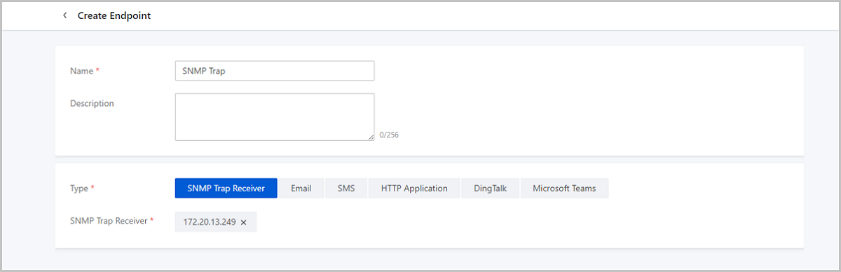The image size is (841, 272).
Task: Select the SNMP Trap Receiver type option
Action: (x=226, y=189)
